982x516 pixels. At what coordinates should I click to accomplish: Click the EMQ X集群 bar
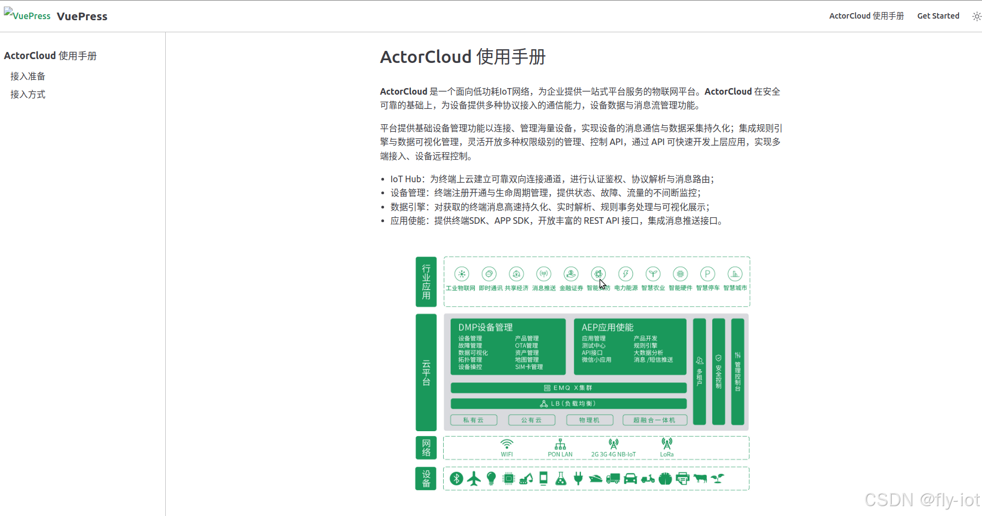(568, 388)
